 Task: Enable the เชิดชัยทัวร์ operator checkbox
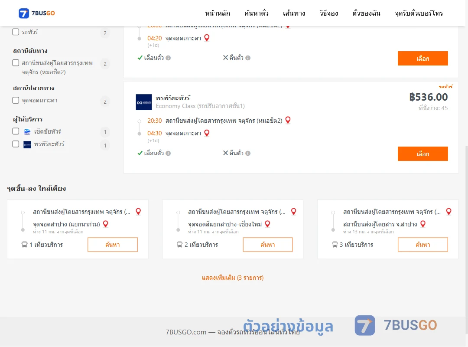coord(16,131)
